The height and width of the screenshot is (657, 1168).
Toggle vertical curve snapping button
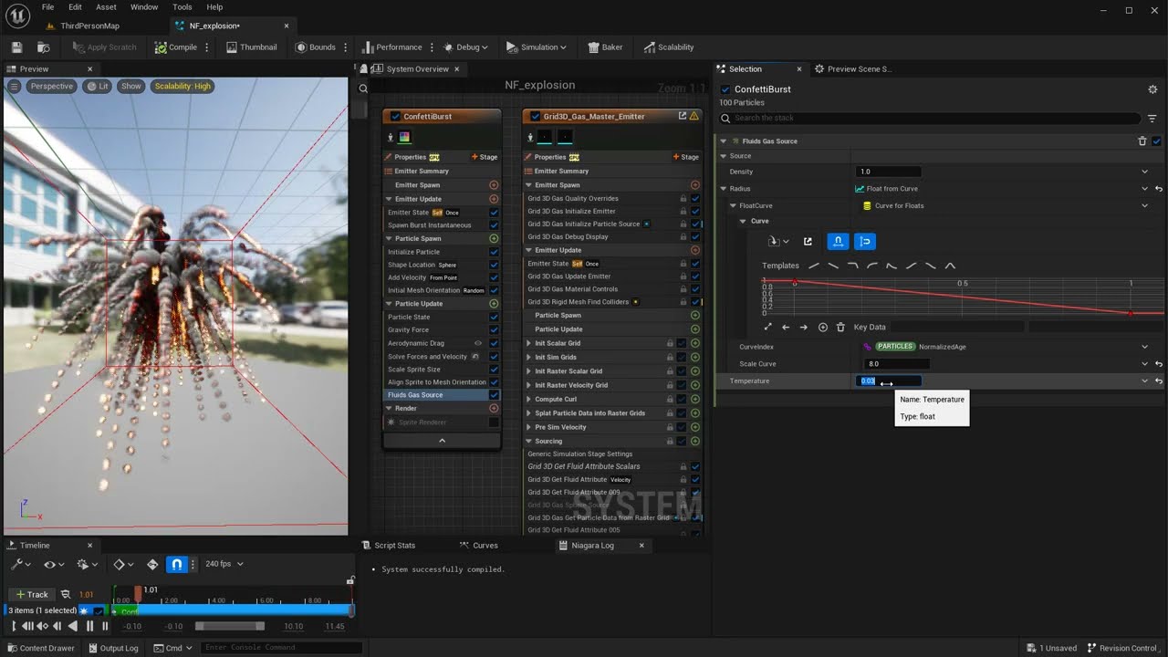(865, 242)
